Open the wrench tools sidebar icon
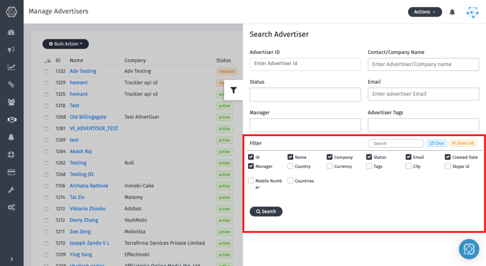The height and width of the screenshot is (266, 486). (x=11, y=190)
